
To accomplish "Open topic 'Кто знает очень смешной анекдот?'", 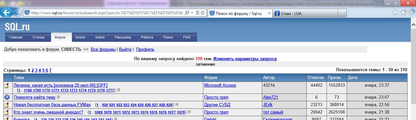I will click(48, 112).
